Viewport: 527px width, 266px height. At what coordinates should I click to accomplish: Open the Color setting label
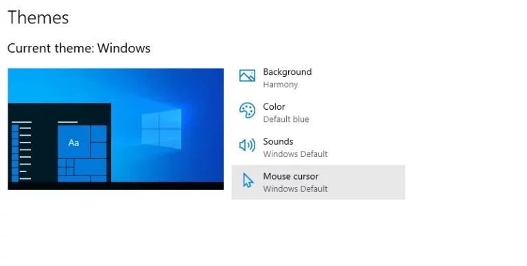274,107
